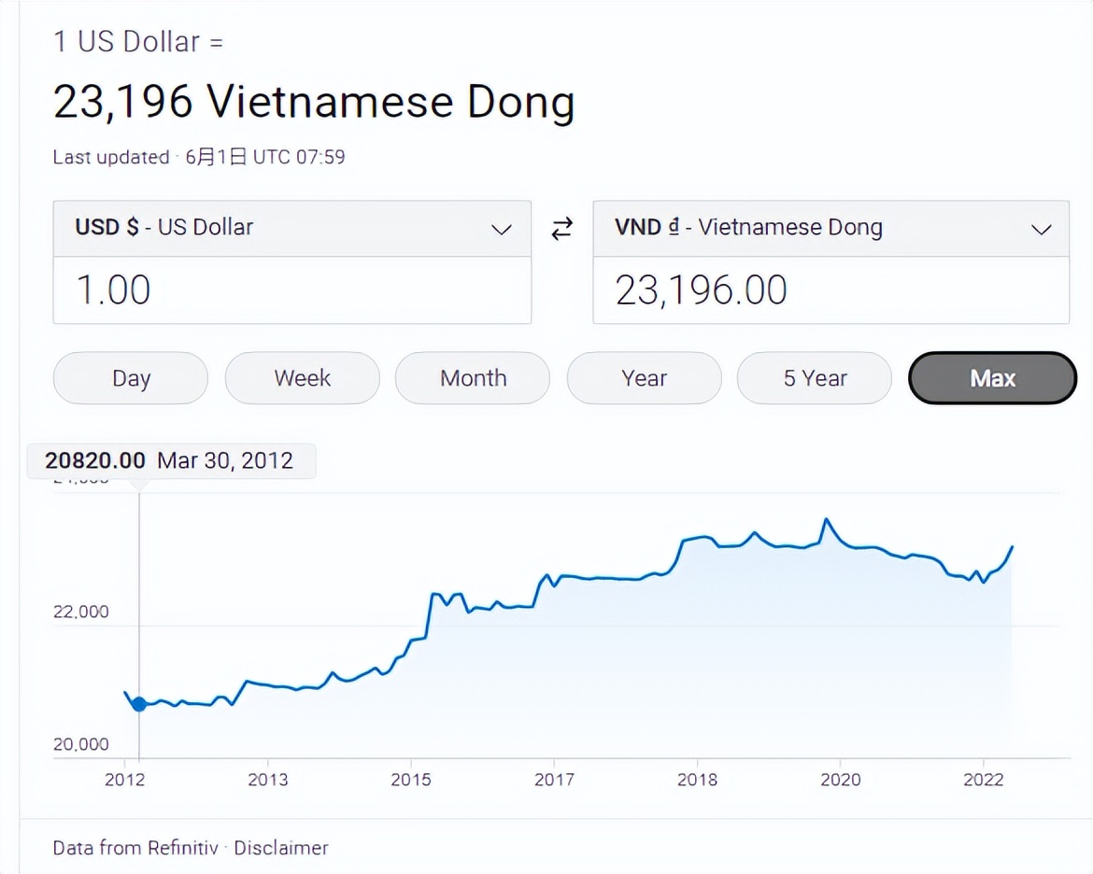The width and height of the screenshot is (1093, 874).
Task: Select the 5 Year range button
Action: pos(815,378)
